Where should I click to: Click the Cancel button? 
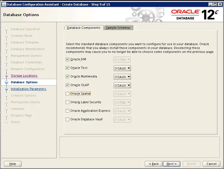pyautogui.click(x=212, y=164)
